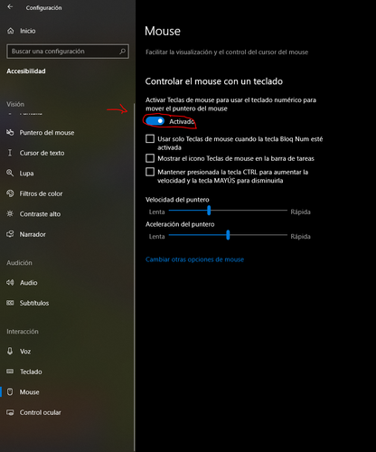Select Contraste alto option
Screen dimensions: 376x452
[40, 214]
